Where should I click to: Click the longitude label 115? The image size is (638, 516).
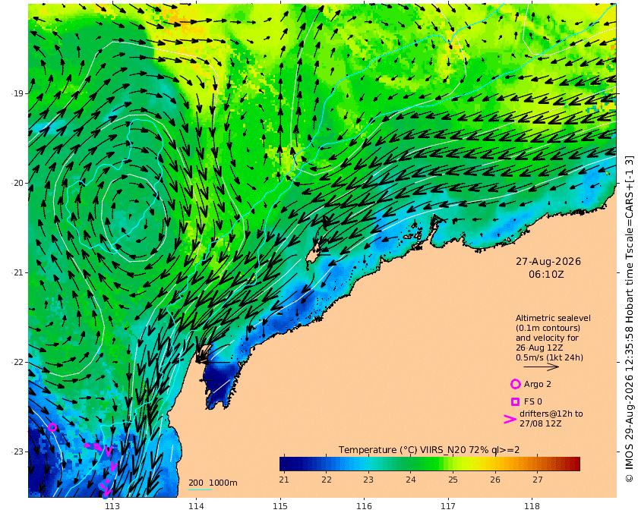pos(280,506)
